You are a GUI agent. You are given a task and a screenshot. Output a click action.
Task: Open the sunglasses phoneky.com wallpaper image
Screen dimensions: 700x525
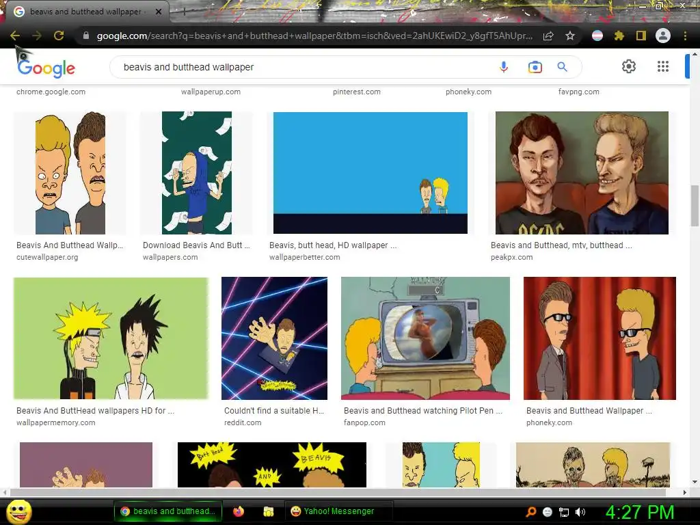pyautogui.click(x=600, y=338)
